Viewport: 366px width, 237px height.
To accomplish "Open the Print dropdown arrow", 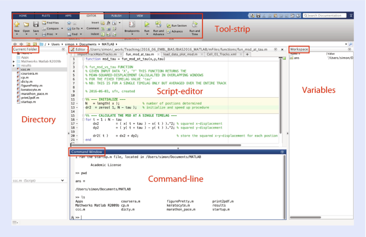I will coord(56,34).
